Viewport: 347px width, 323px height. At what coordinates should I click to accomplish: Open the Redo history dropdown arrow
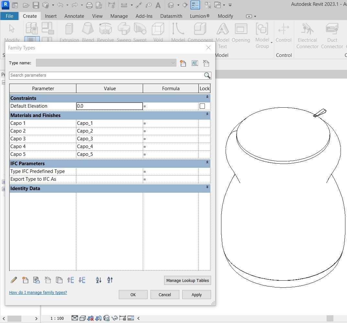[x=82, y=5]
